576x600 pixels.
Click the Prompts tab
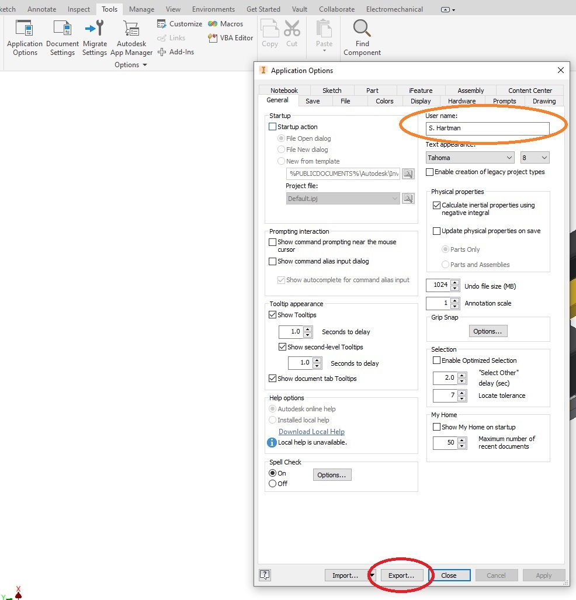click(x=504, y=101)
